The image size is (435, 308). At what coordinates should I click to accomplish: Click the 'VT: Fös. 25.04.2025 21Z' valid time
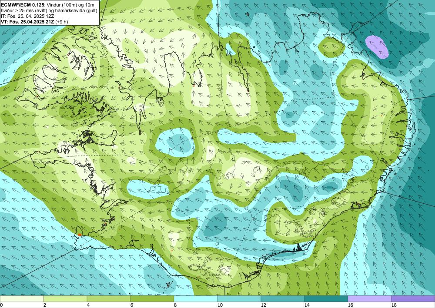(28, 22)
